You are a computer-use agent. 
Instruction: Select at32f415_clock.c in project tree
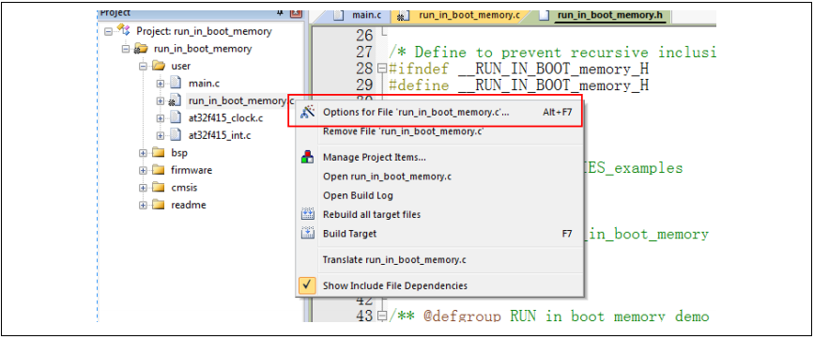(x=225, y=118)
